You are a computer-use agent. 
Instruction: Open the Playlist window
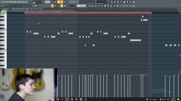pos(89,6)
